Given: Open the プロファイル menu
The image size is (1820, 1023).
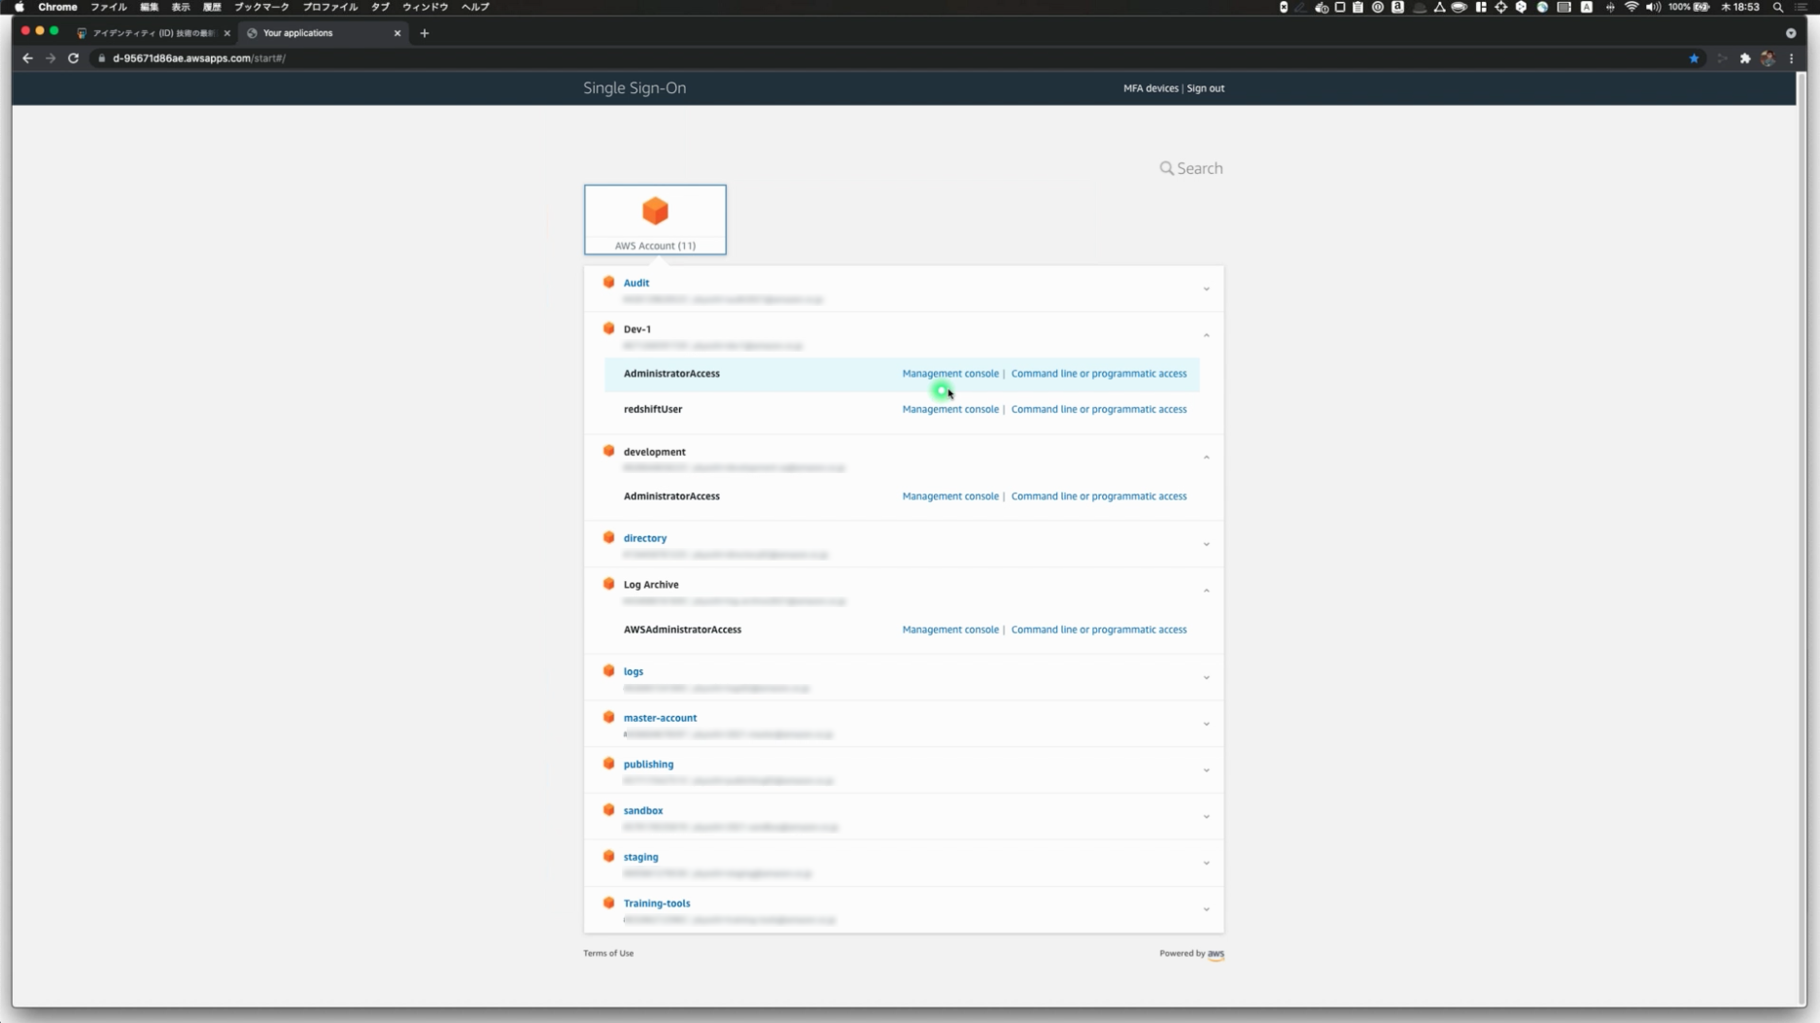Looking at the screenshot, I should tap(330, 7).
